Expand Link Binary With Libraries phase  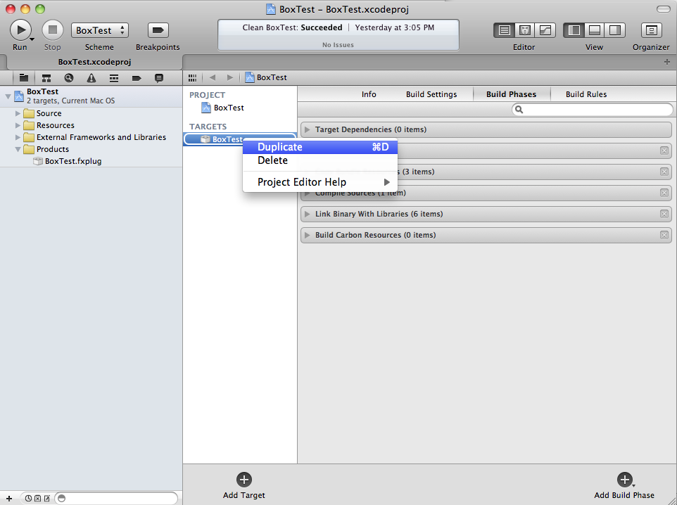[308, 214]
